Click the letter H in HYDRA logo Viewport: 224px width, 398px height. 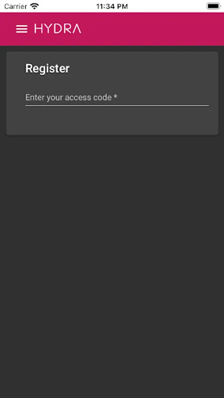click(x=39, y=29)
